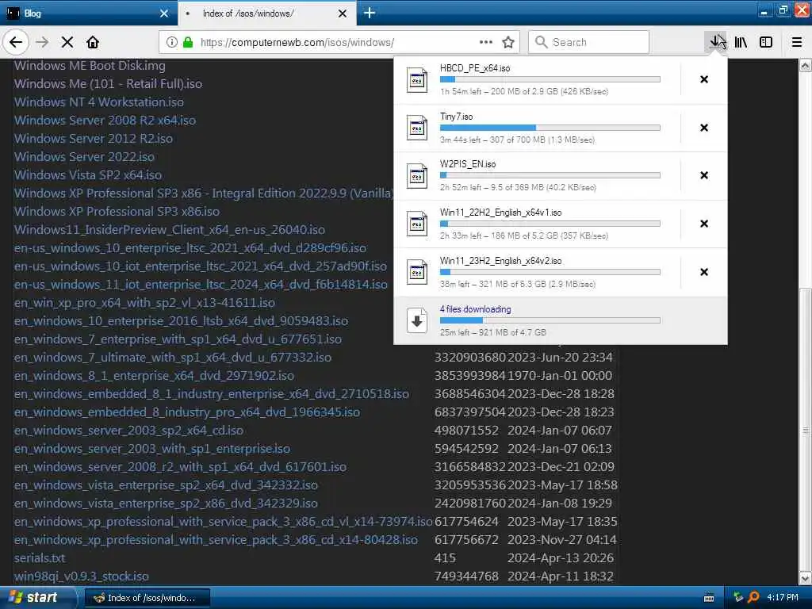This screenshot has height=609, width=812.
Task: Open Windows ME Boot Disk.img link
Action: (x=90, y=66)
